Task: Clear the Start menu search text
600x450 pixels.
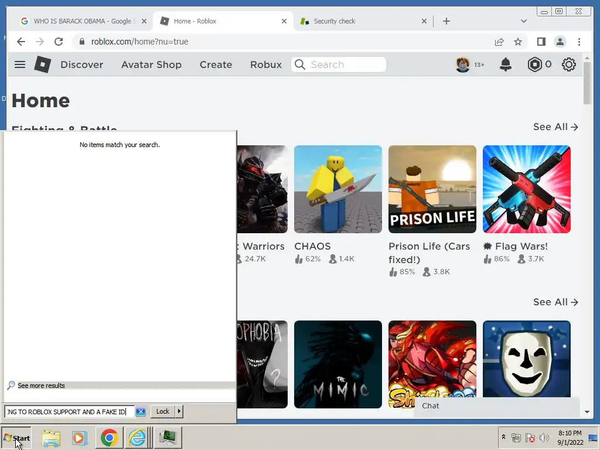Action: (x=141, y=412)
